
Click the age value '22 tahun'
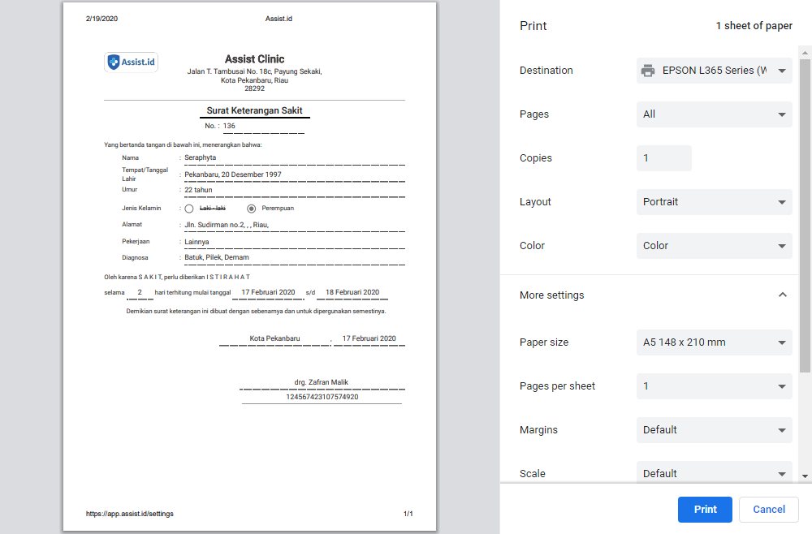(198, 190)
